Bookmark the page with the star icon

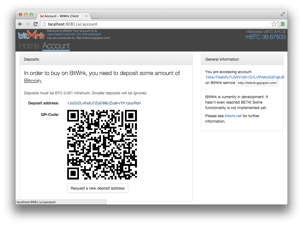(x=274, y=24)
